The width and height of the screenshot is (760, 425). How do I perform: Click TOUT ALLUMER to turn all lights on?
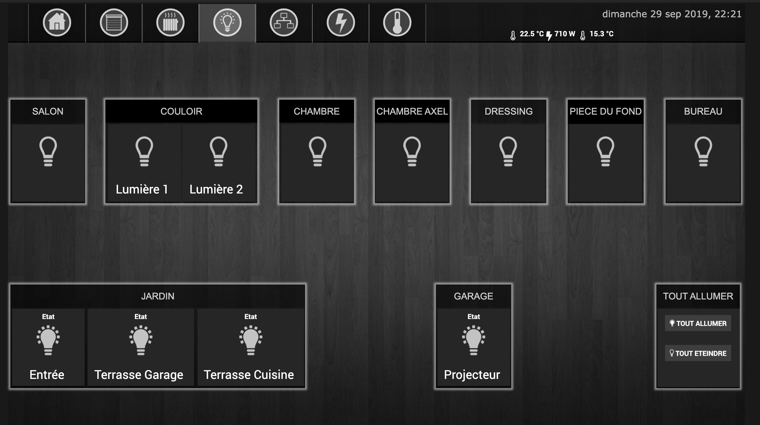click(x=699, y=323)
